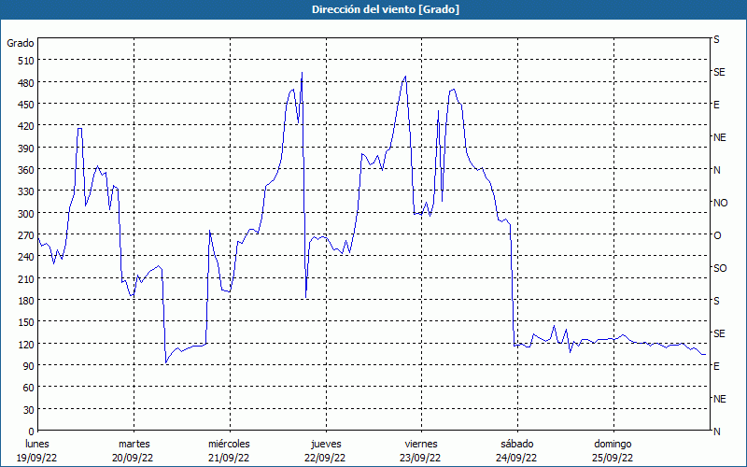Select the 'E' compass label level with 450

pyautogui.click(x=716, y=105)
